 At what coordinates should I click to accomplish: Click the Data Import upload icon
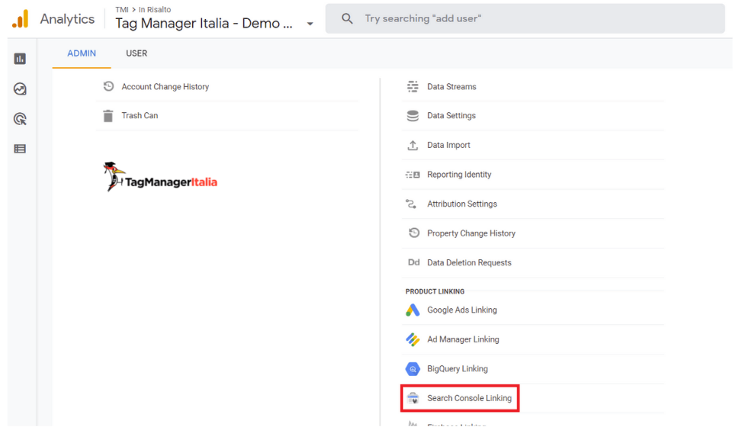click(413, 145)
